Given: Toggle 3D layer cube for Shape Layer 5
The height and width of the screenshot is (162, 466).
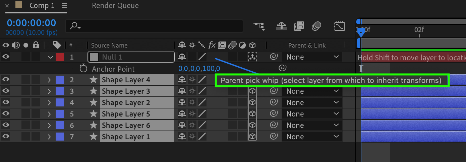Looking at the screenshot, I should 252,114.
